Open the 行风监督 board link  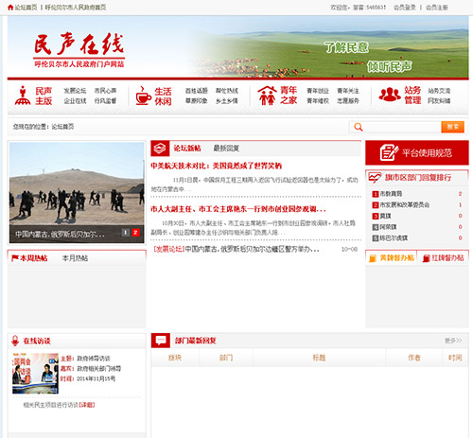tap(105, 101)
